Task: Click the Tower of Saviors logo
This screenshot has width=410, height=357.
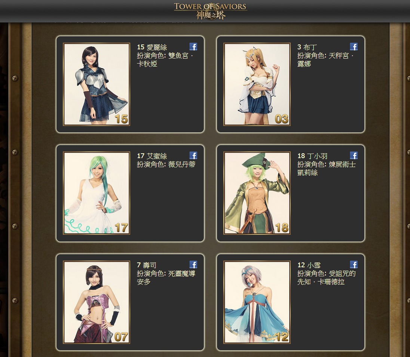Action: tap(210, 11)
